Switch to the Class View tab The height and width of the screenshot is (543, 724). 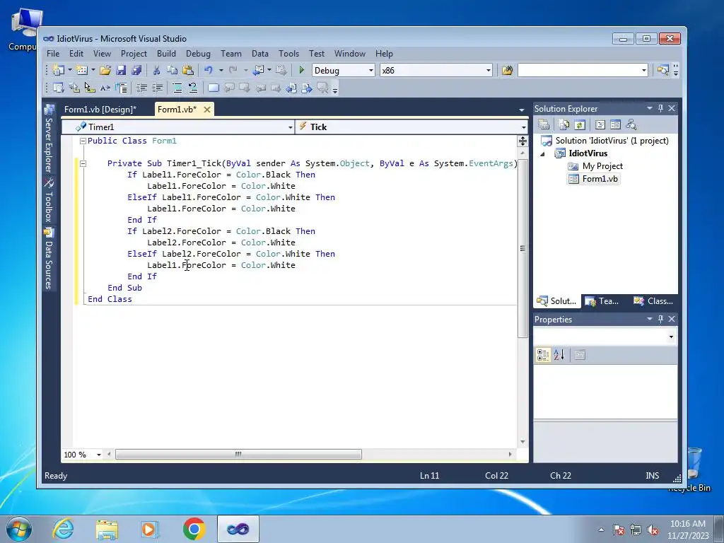point(653,301)
